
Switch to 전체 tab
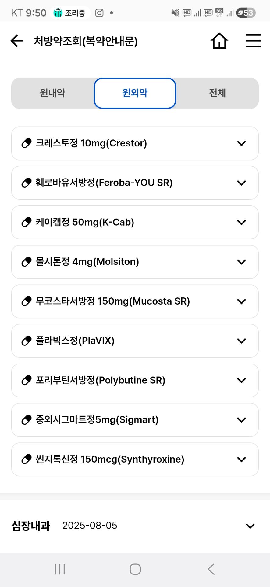[217, 93]
